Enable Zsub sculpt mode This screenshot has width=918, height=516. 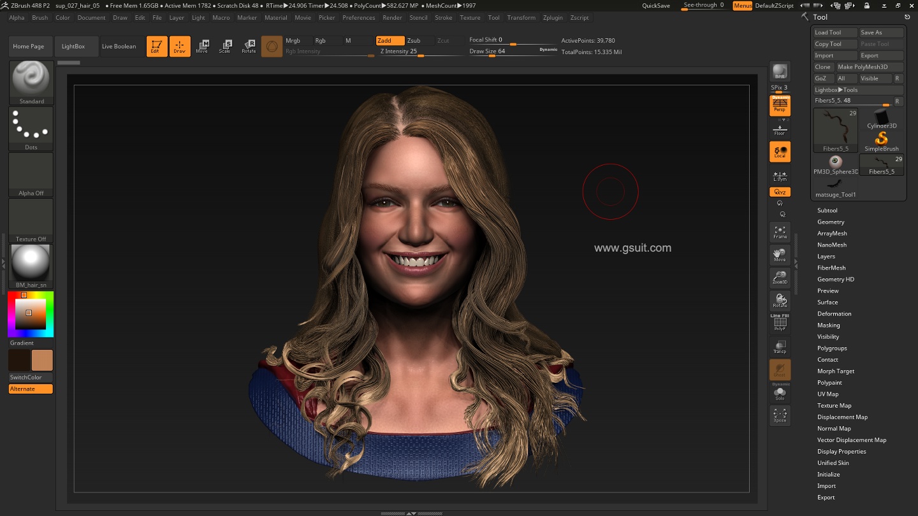pyautogui.click(x=419, y=40)
